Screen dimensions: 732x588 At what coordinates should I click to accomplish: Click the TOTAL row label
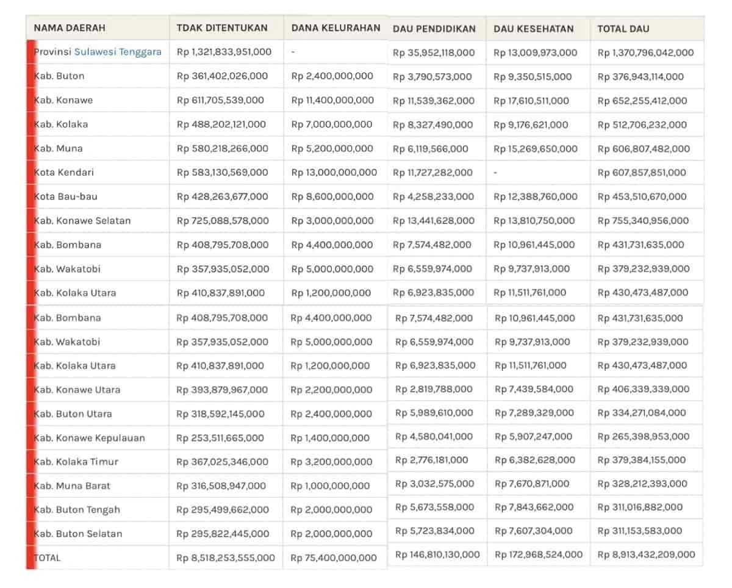point(48,558)
